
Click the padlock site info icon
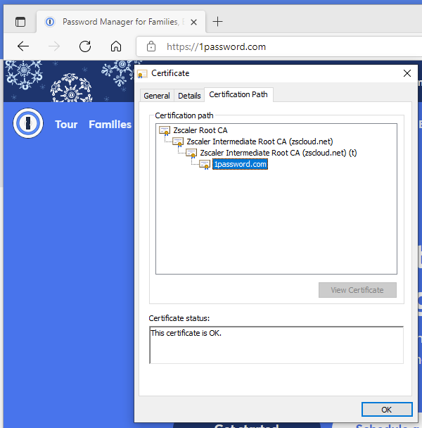(151, 47)
